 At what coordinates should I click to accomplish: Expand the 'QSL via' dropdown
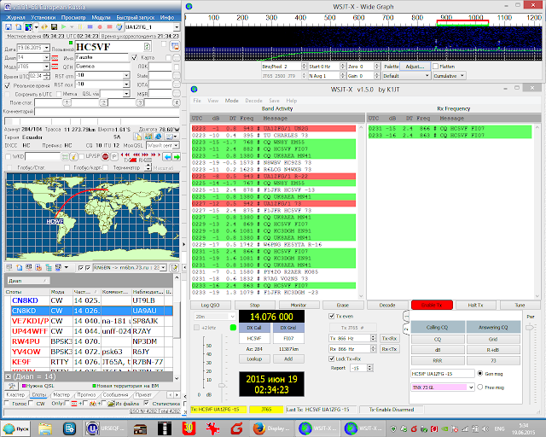coord(126,94)
